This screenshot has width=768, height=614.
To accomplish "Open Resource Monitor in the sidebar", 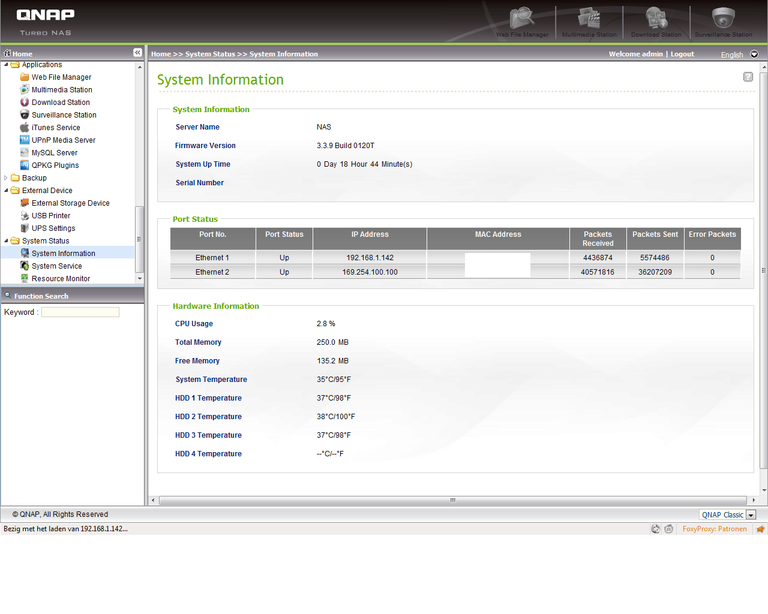I will click(x=61, y=278).
